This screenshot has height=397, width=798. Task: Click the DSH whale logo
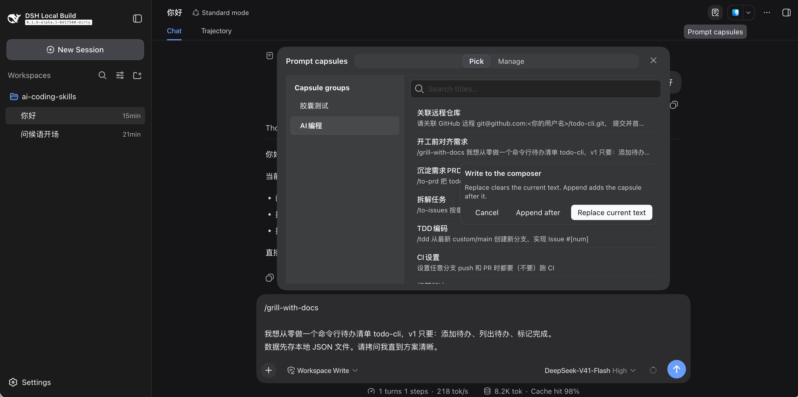click(14, 19)
